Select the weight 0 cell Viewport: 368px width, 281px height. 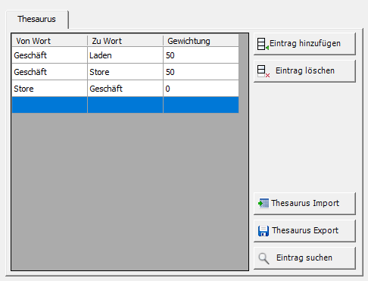[x=201, y=89]
